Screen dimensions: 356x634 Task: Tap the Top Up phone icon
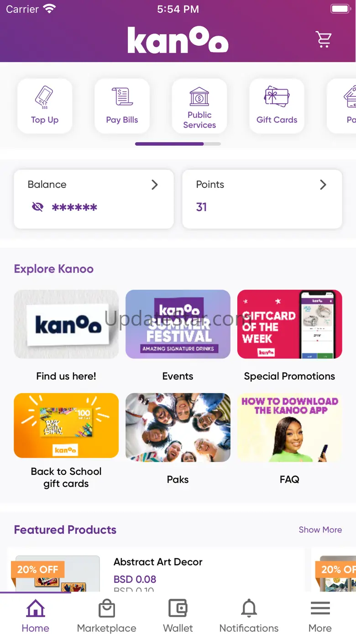[44, 97]
